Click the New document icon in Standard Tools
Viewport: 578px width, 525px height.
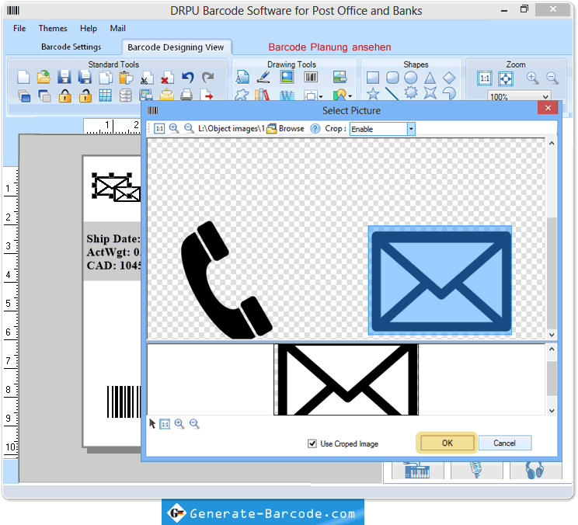click(23, 78)
